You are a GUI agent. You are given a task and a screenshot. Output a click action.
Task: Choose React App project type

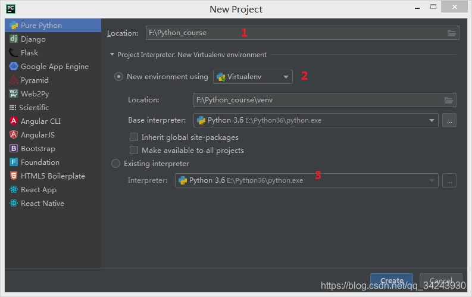53,189
